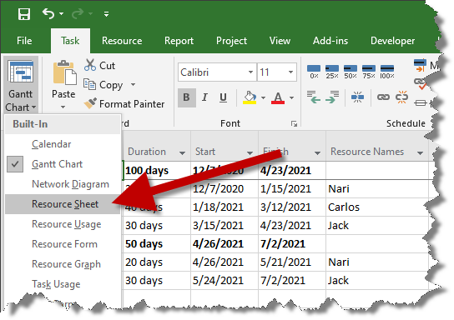Toggle Bold formatting
454x320 pixels.
pos(187,97)
